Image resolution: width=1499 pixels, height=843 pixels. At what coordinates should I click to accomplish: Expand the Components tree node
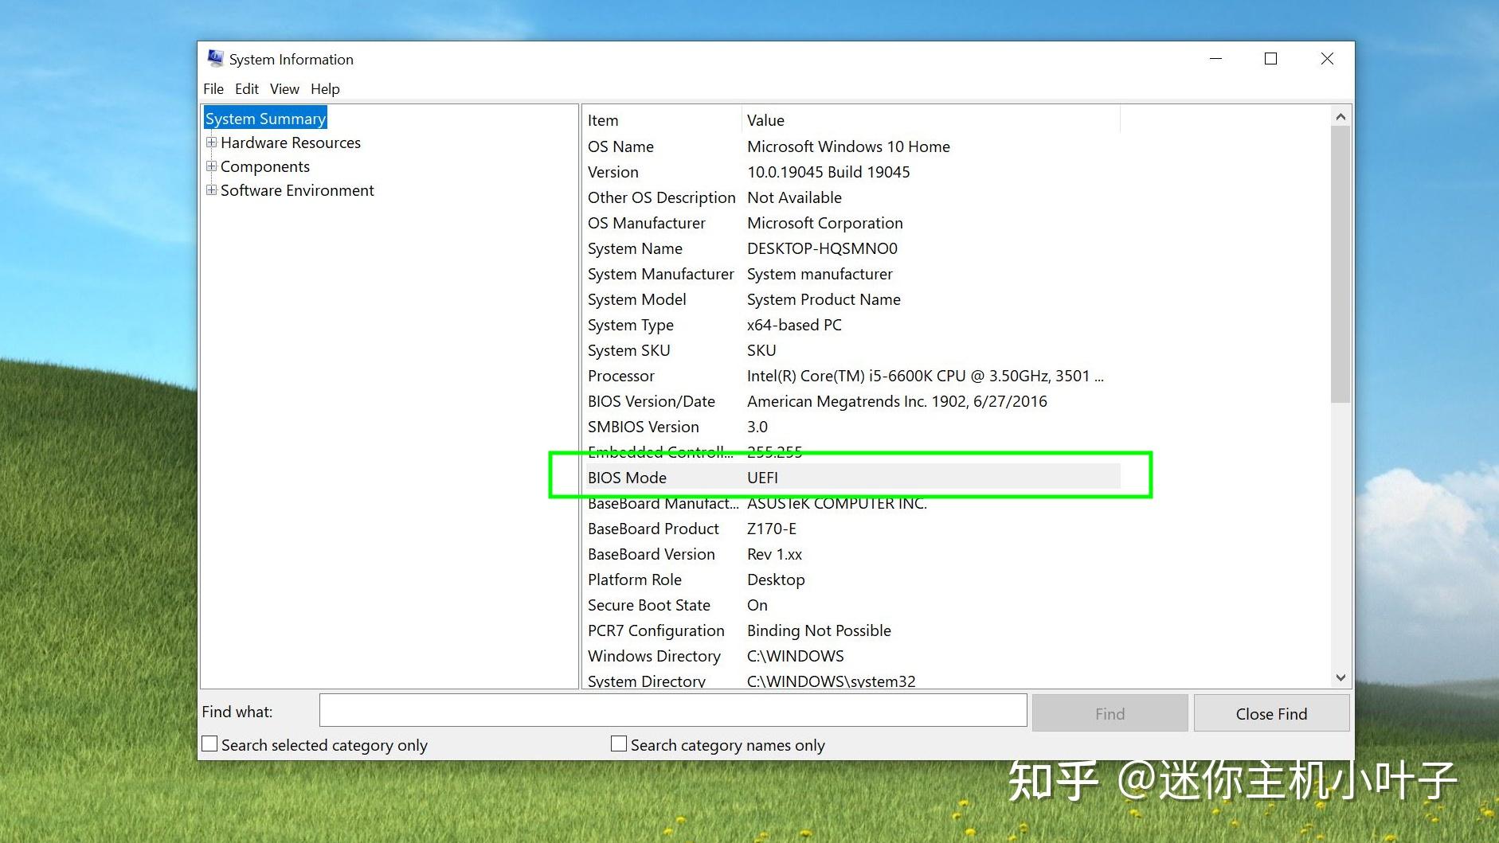pyautogui.click(x=211, y=166)
